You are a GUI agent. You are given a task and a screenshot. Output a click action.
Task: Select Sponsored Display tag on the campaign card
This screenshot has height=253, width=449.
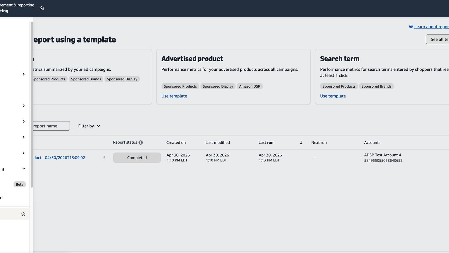(x=122, y=79)
